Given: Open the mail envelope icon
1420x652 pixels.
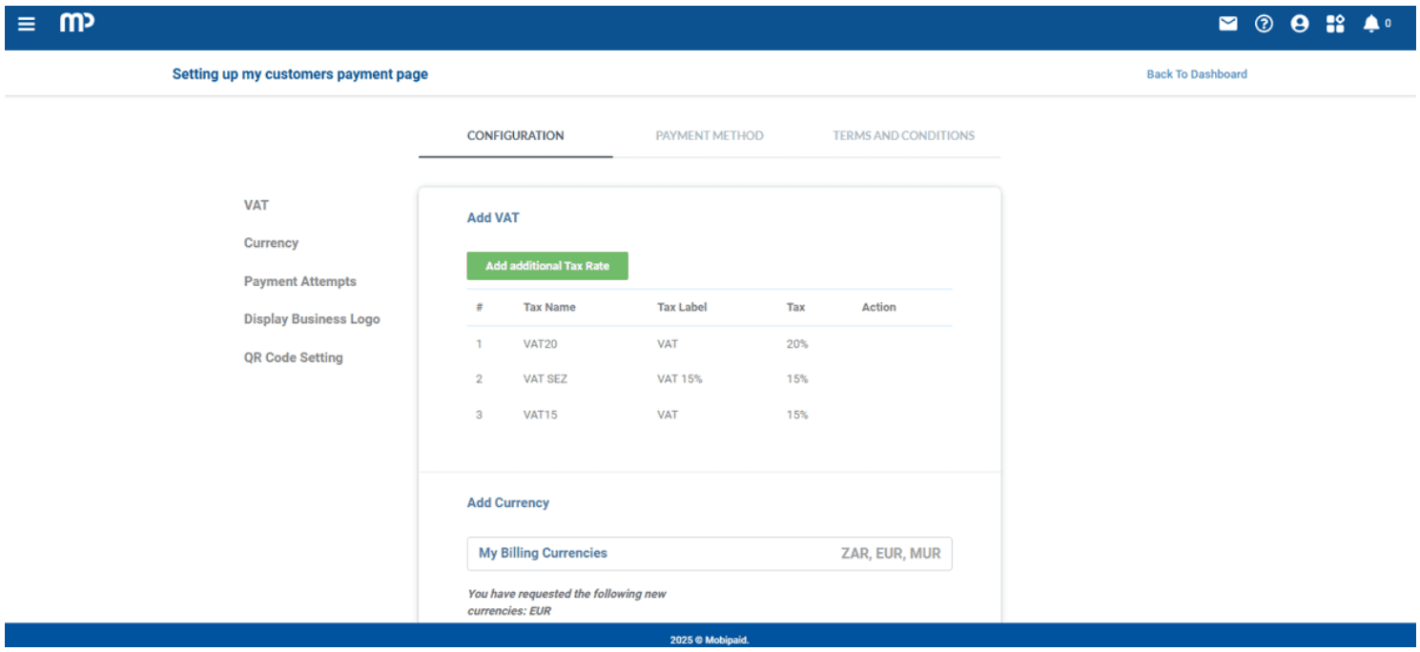Looking at the screenshot, I should tap(1227, 24).
